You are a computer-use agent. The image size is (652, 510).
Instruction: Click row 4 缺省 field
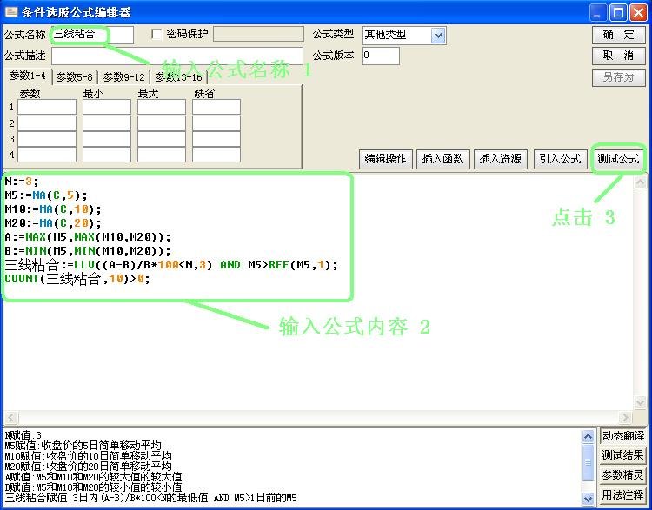point(216,155)
